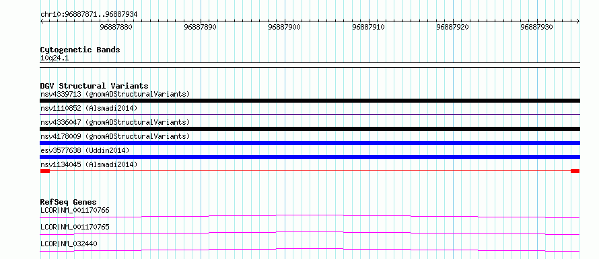Click the black bar under nsv4339713
The width and height of the screenshot is (599, 259).
pos(310,101)
